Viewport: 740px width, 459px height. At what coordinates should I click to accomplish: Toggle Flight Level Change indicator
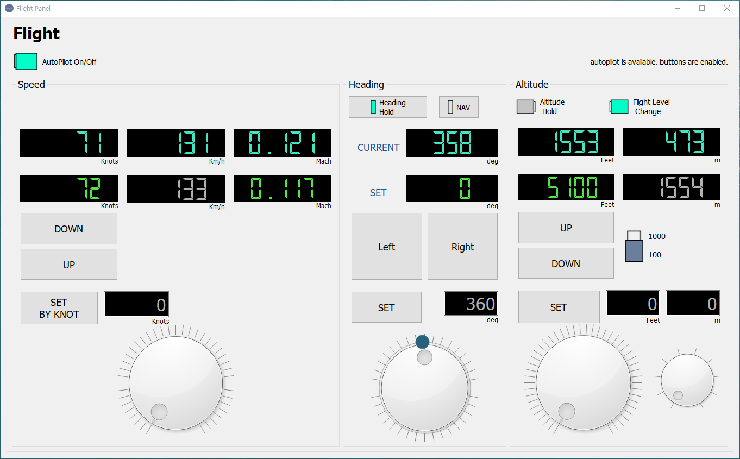pos(619,107)
